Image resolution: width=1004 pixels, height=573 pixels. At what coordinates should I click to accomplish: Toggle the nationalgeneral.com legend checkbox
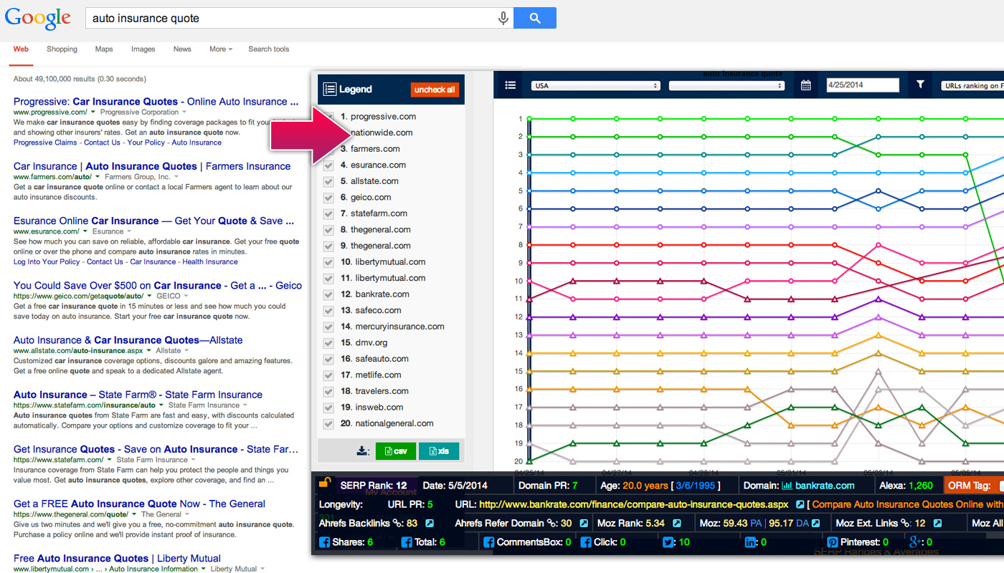pos(328,423)
